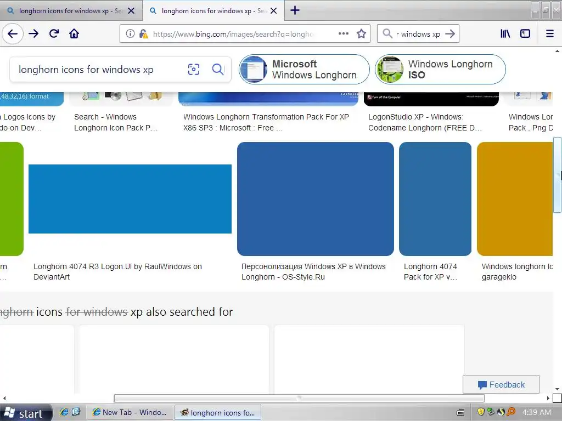Click the narrow blue Longhorn 4074 Pack thumbnail
Viewport: 562px width, 421px height.
pos(435,199)
